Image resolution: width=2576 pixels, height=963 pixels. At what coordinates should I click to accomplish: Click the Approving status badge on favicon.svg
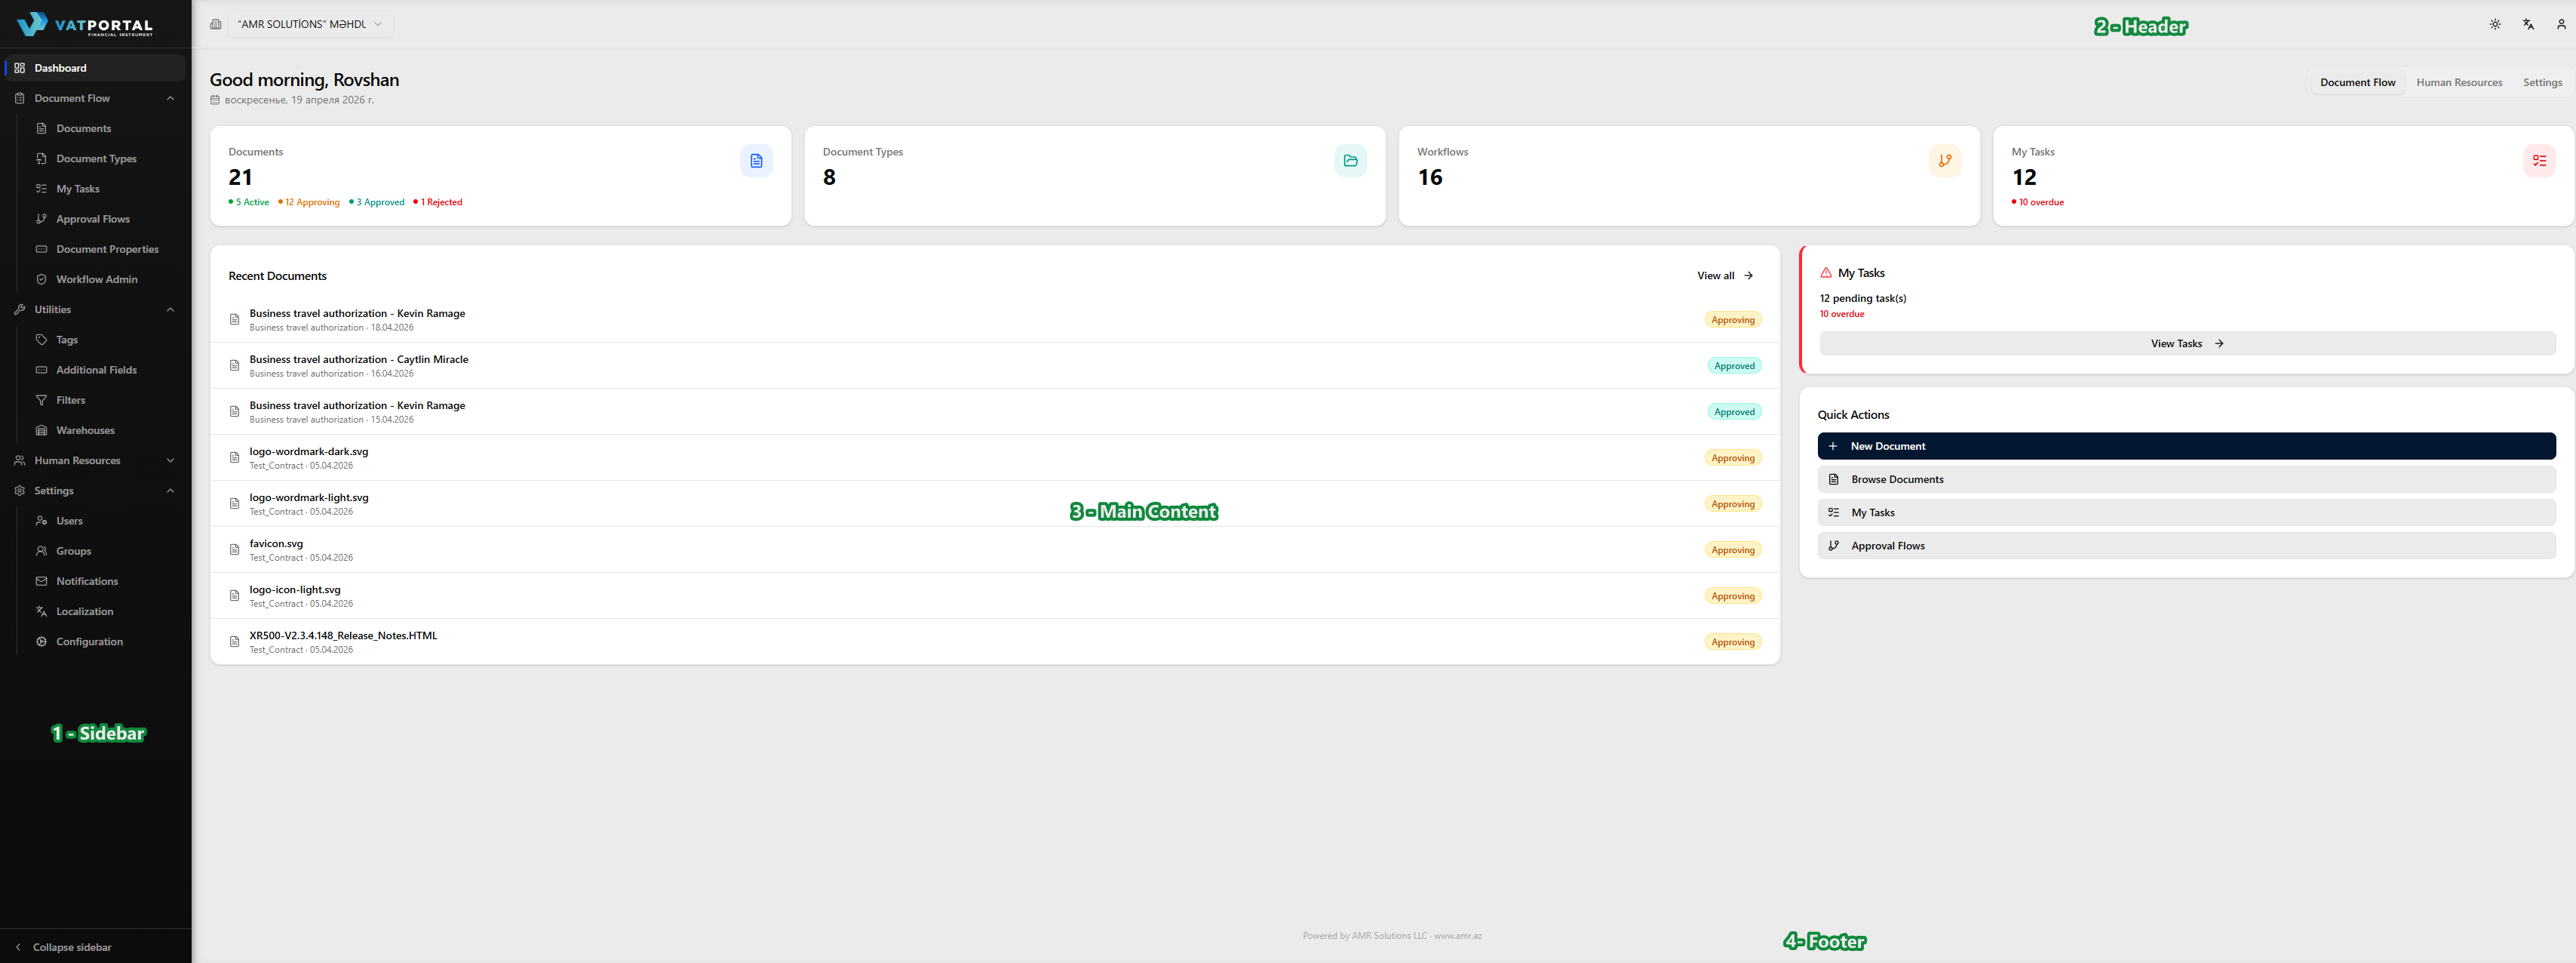[1733, 549]
